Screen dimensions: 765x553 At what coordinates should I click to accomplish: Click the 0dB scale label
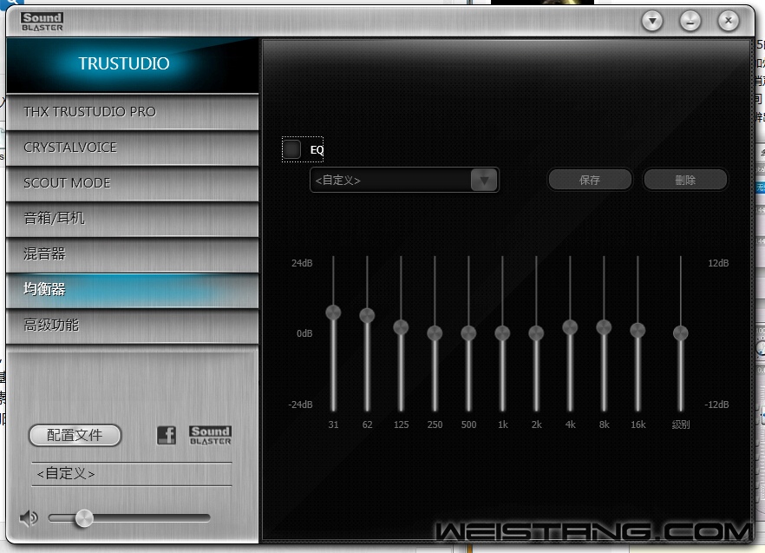304,333
